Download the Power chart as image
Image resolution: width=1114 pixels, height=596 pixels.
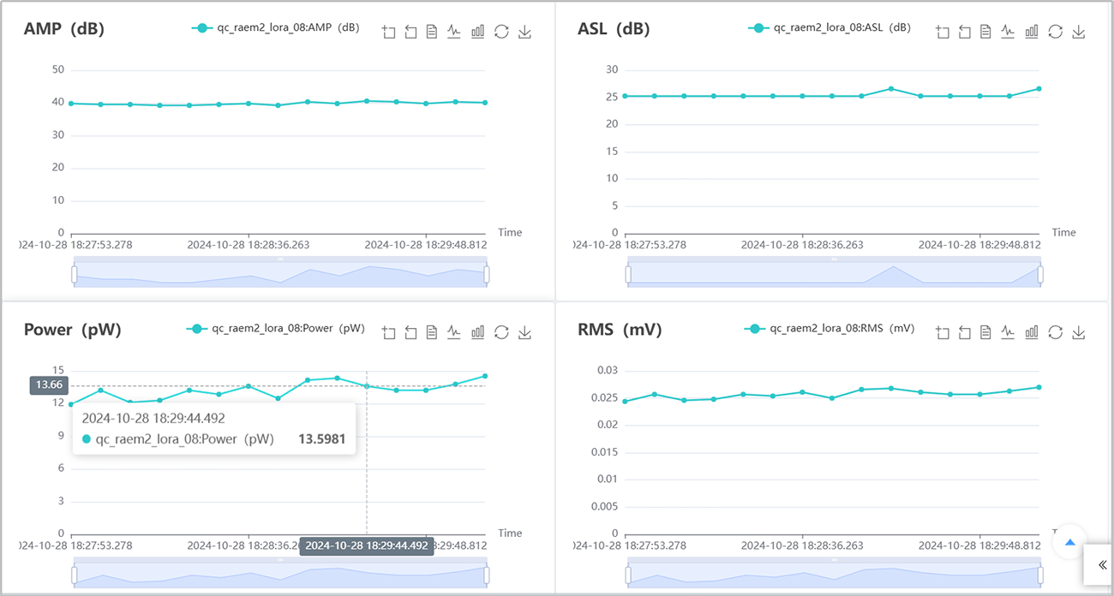click(x=525, y=332)
